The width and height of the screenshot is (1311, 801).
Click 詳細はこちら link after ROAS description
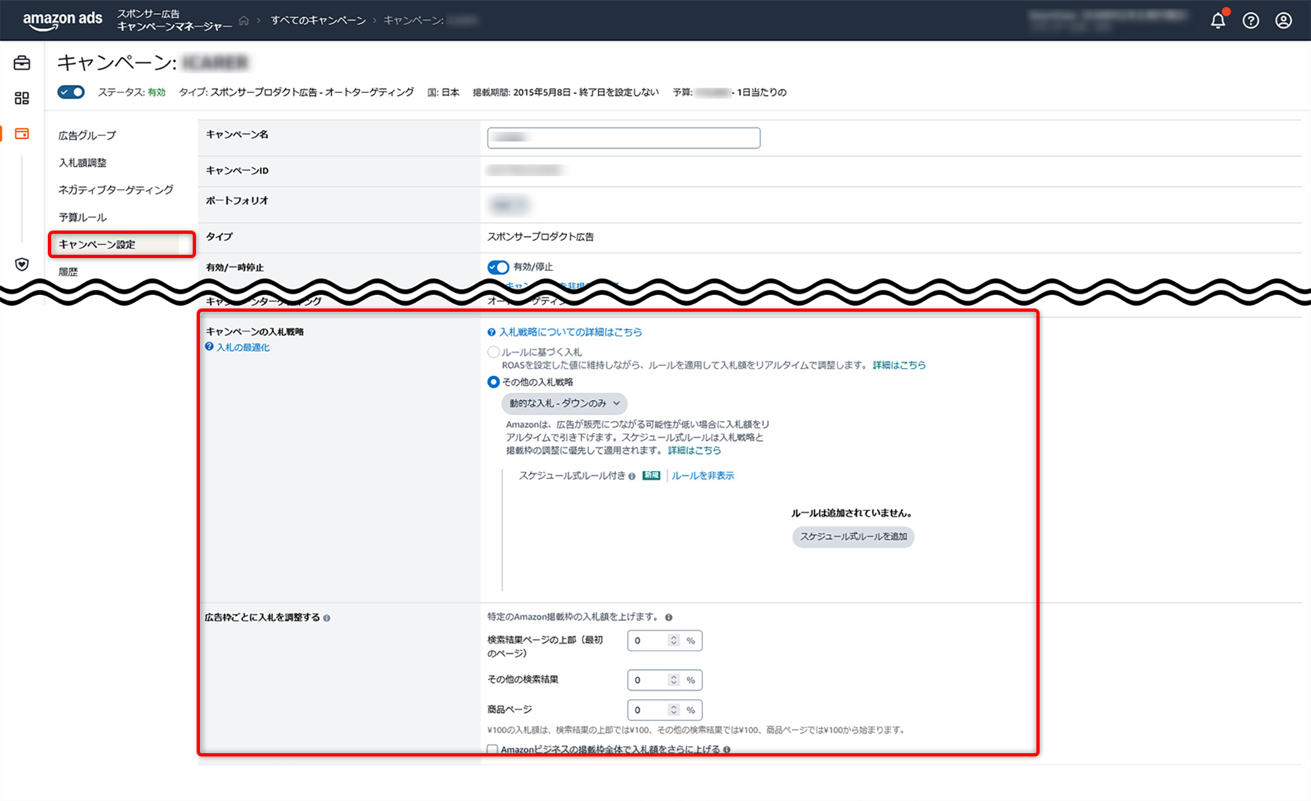coord(899,365)
